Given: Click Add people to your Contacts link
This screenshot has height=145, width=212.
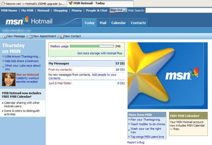Looking at the screenshot, I should tap(82, 76).
